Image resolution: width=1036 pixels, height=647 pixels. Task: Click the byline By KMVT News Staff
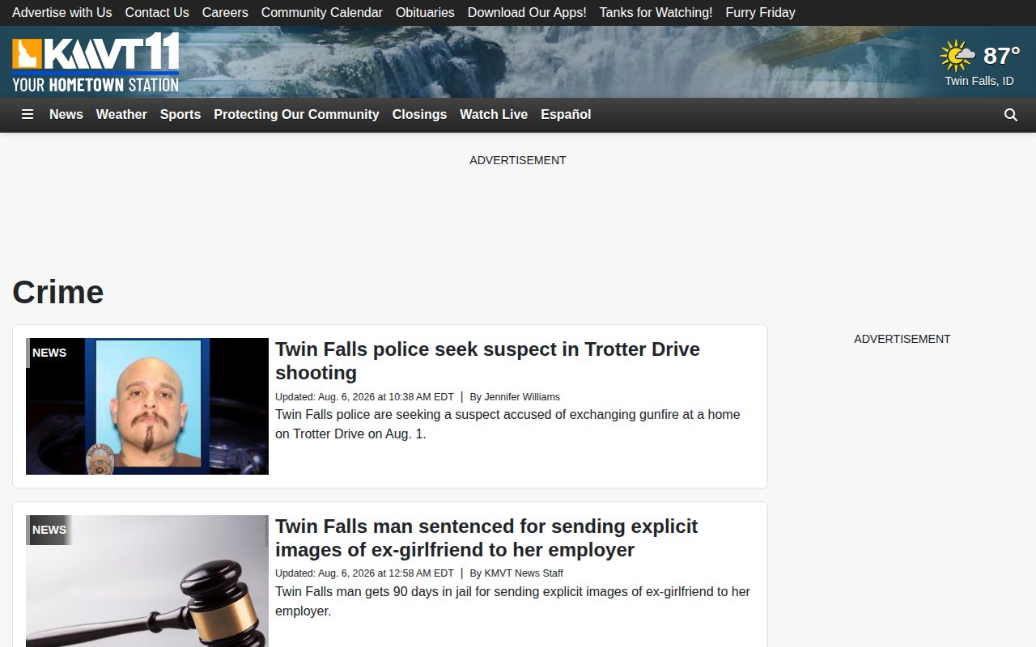pos(516,573)
